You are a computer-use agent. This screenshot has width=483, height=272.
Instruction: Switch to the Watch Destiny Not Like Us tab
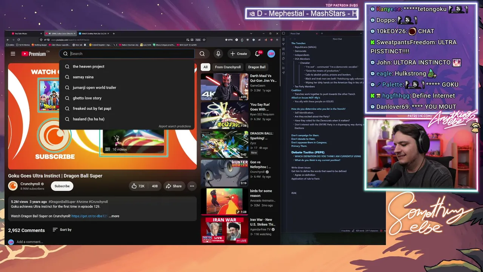pos(94,34)
